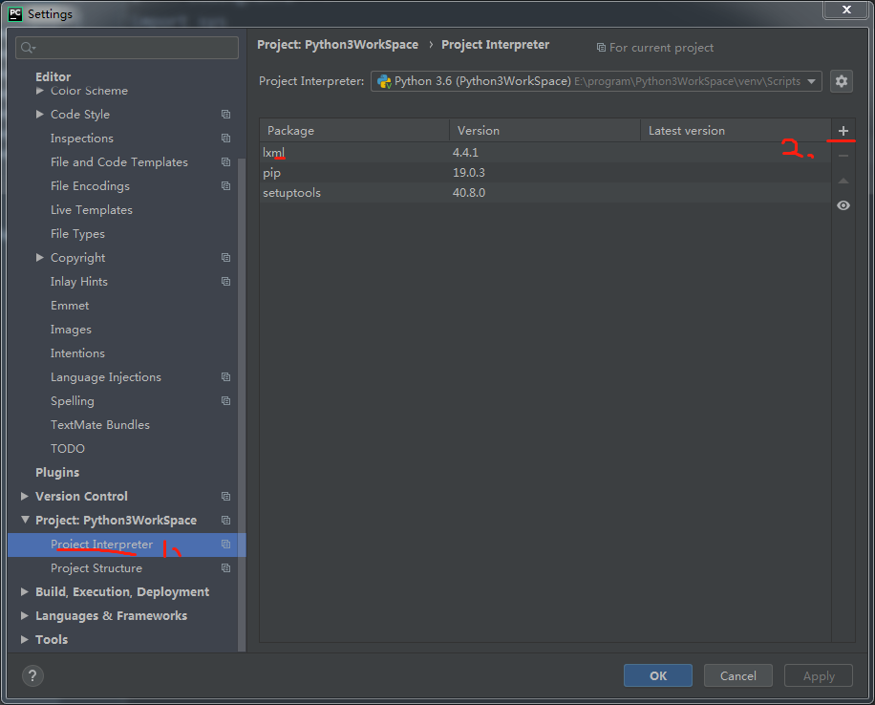Viewport: 875px width, 705px height.
Task: Open Intentions settings page
Action: pyautogui.click(x=77, y=353)
